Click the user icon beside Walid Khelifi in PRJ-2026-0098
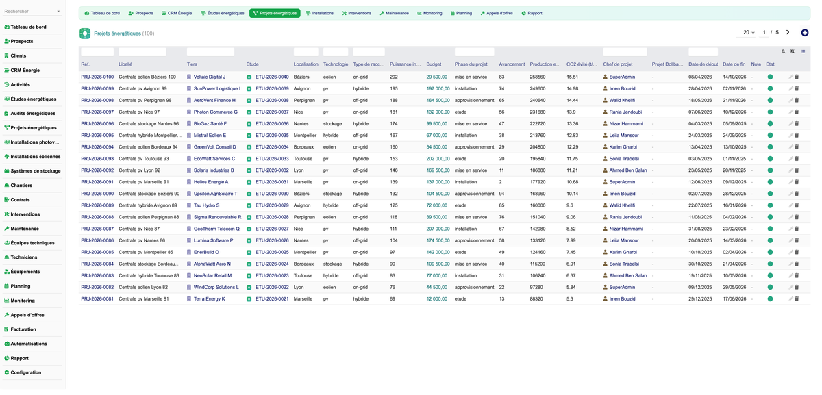Screen dimensions: 822x395 pos(606,101)
